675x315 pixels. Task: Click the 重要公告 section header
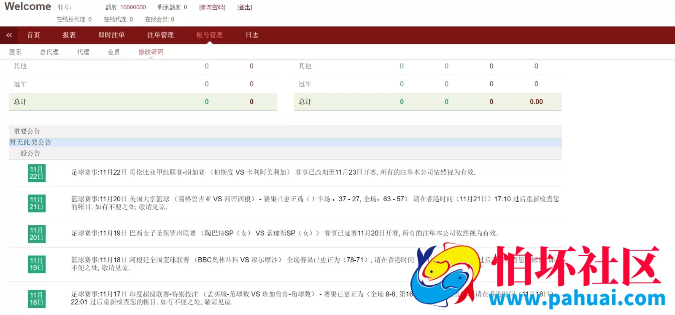[285, 131]
